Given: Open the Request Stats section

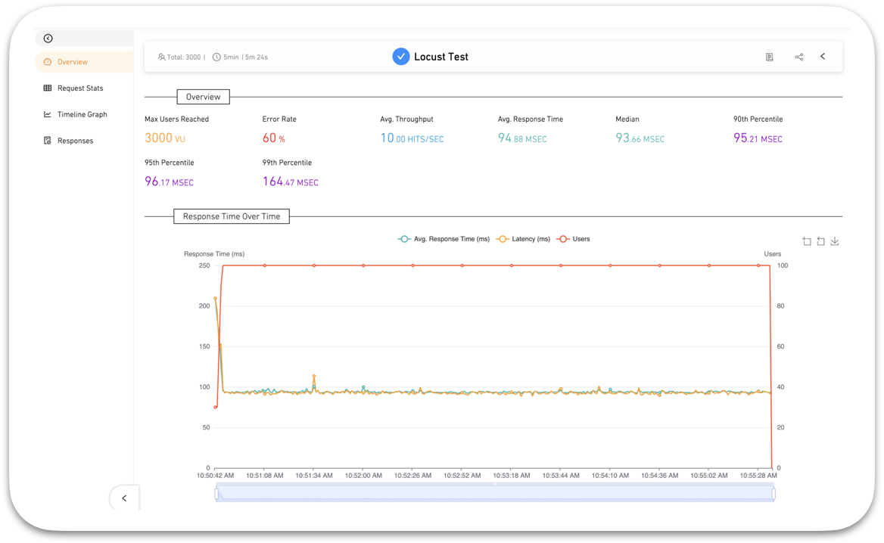Looking at the screenshot, I should (x=79, y=88).
